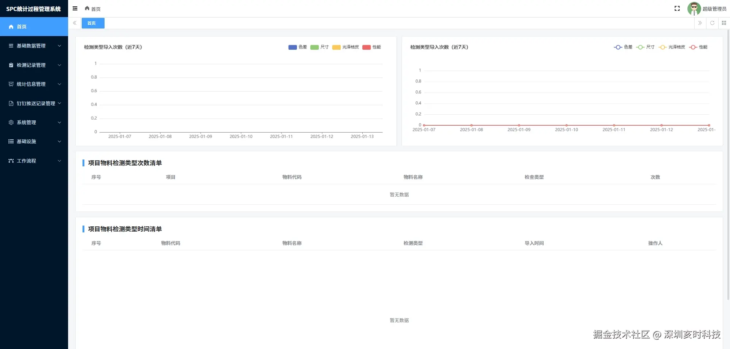Expand the 统计信息管理 menu chevron
Screen dimensions: 730x349
59,84
